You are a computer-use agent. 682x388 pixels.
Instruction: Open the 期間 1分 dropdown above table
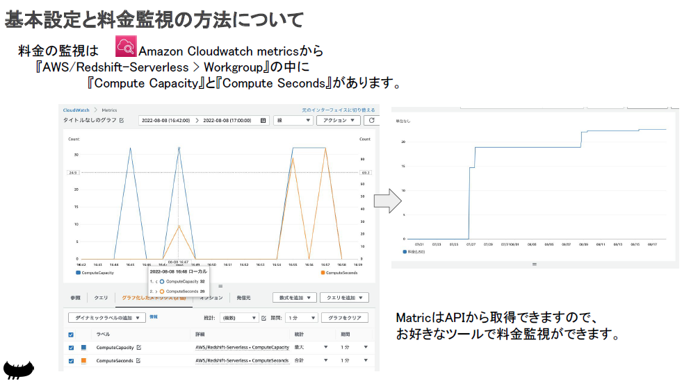(x=302, y=318)
